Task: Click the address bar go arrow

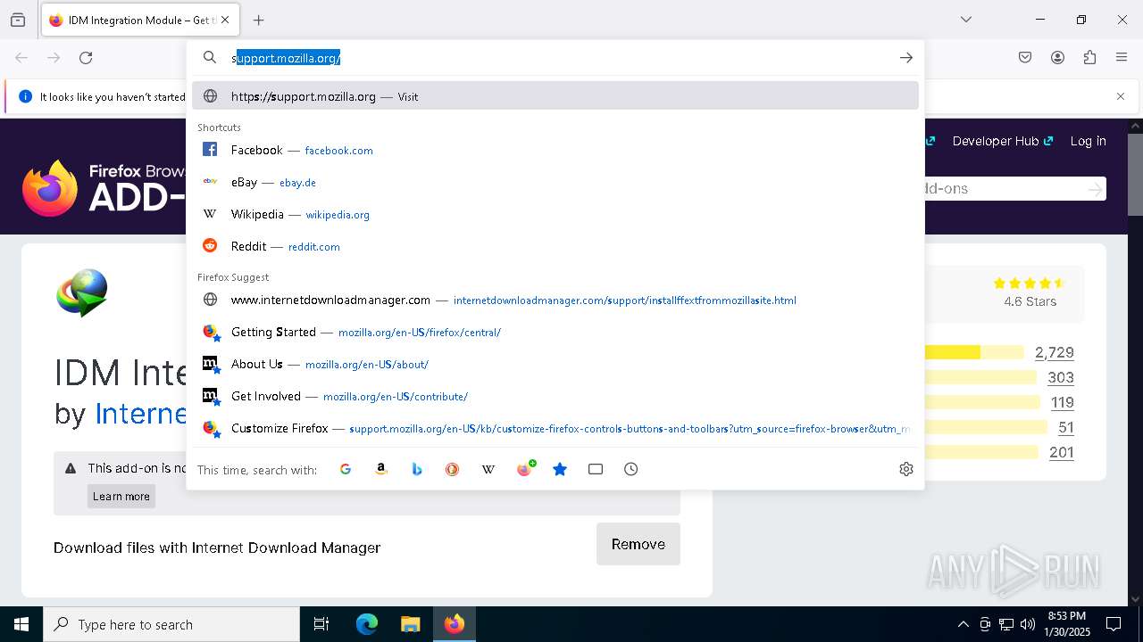Action: (905, 58)
